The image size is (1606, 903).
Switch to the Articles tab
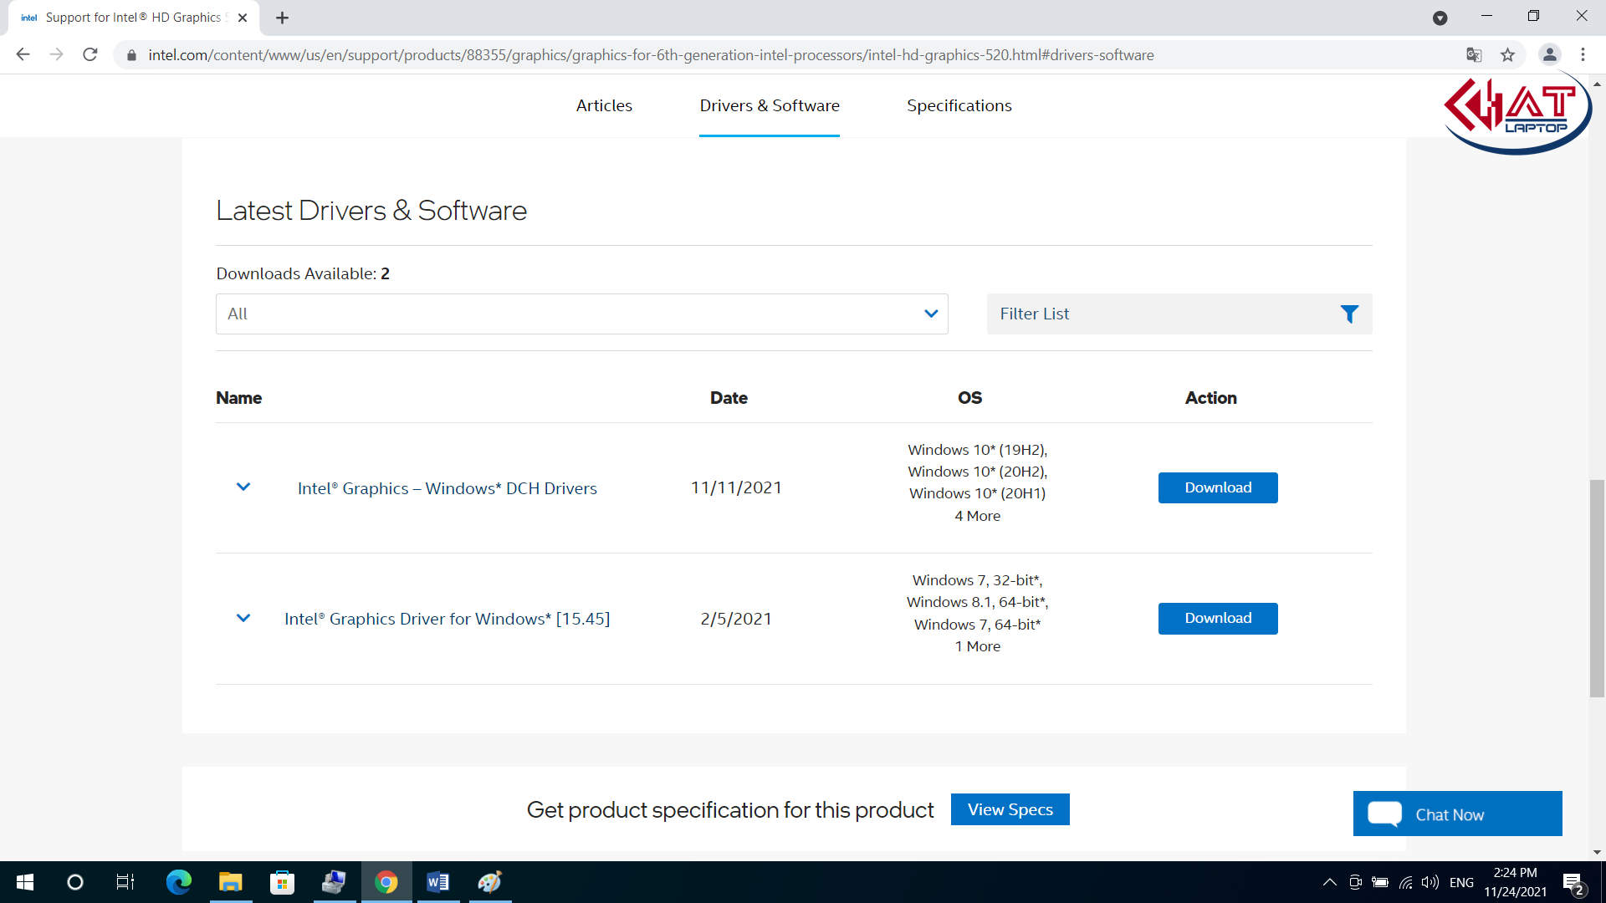click(x=605, y=105)
